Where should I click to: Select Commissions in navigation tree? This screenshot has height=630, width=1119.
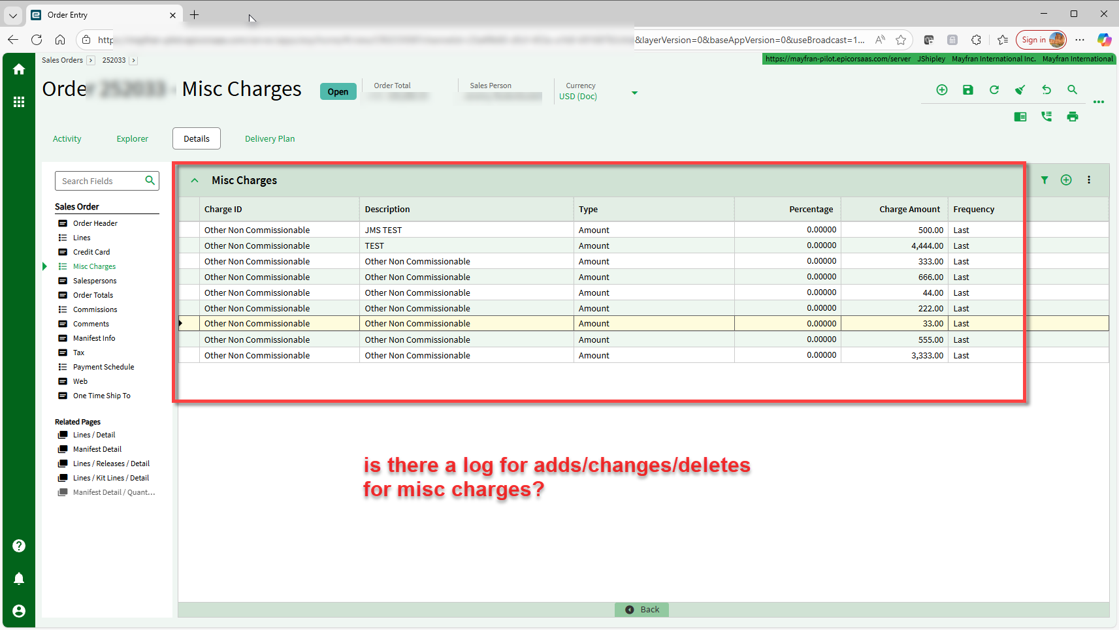(x=95, y=309)
